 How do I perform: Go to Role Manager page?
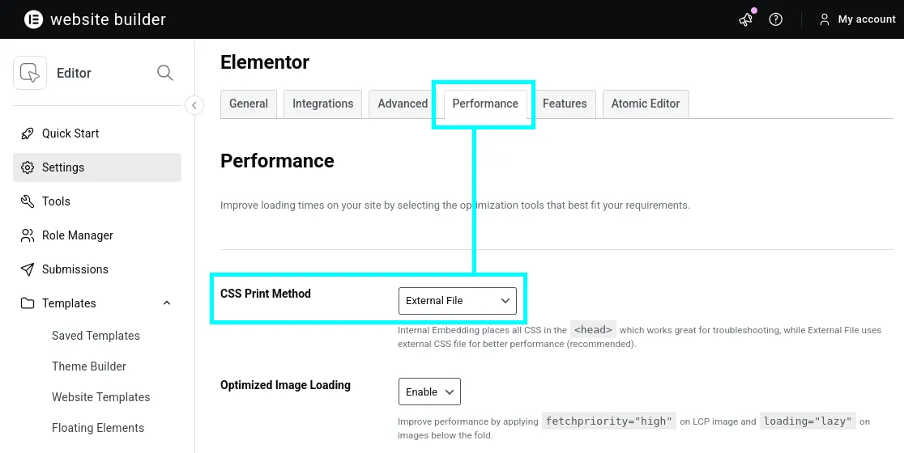(x=78, y=235)
